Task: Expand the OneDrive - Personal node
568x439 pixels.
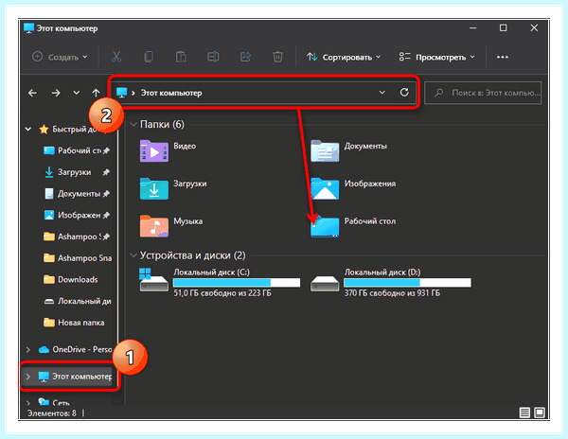Action: click(28, 350)
